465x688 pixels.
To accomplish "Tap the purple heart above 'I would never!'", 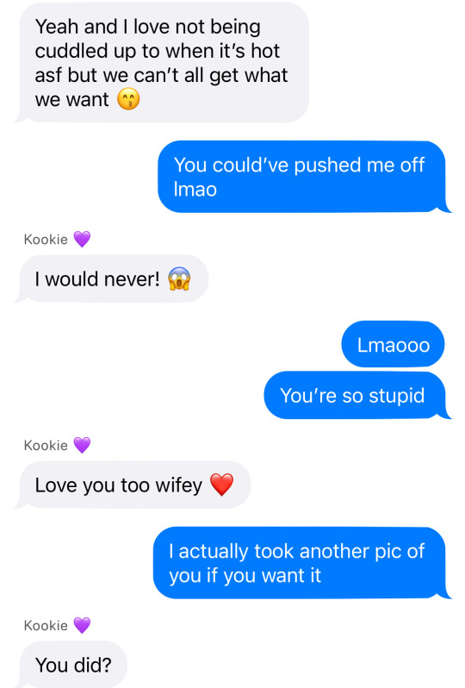I will [x=82, y=239].
